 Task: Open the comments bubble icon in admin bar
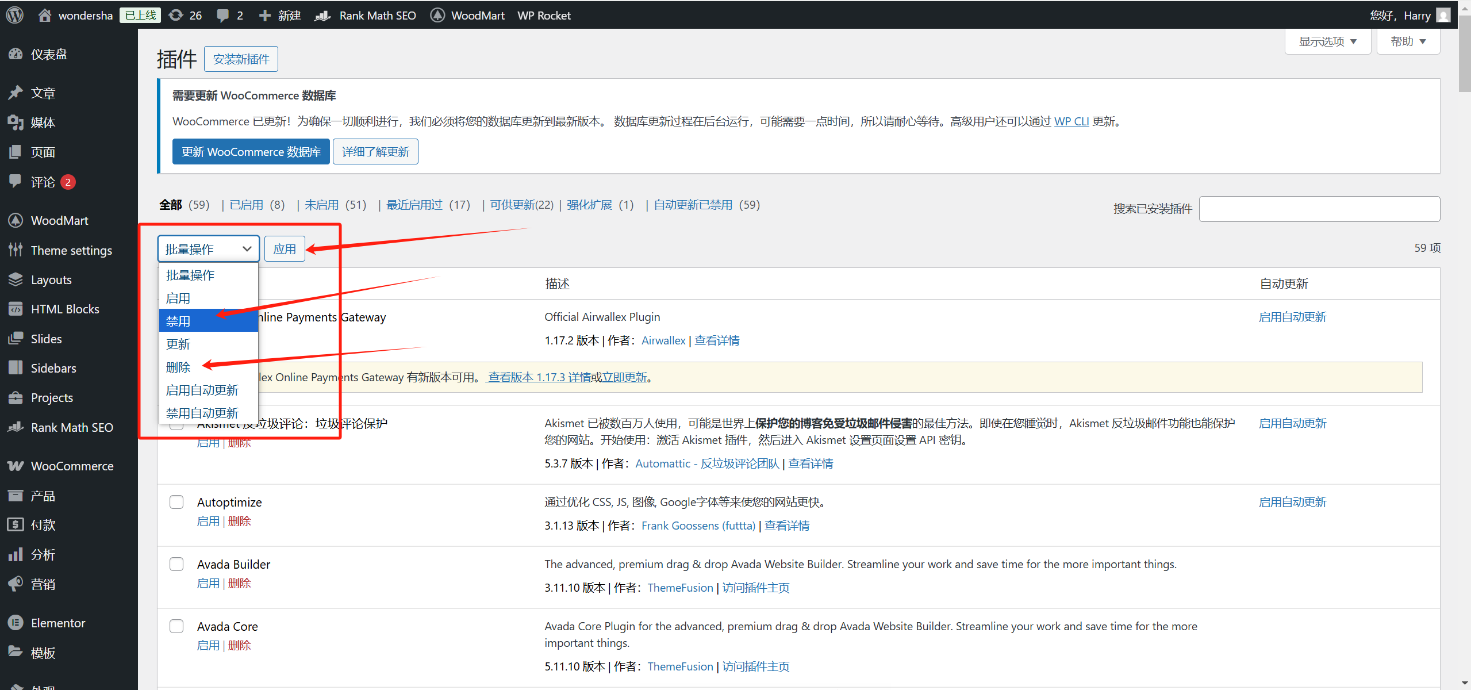tap(223, 15)
